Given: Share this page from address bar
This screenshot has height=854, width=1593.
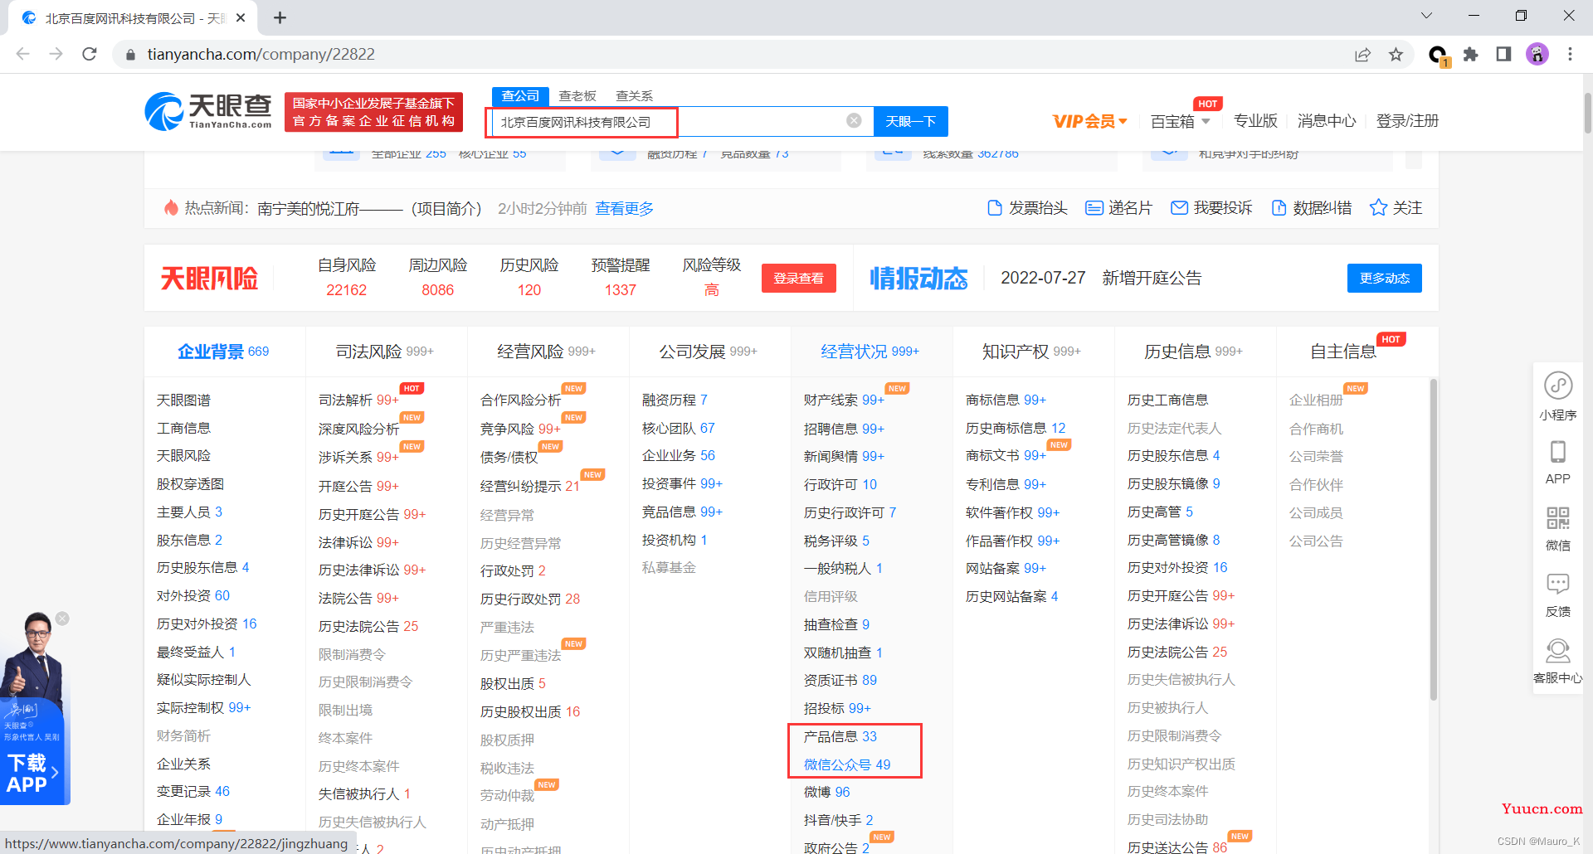Looking at the screenshot, I should point(1362,54).
